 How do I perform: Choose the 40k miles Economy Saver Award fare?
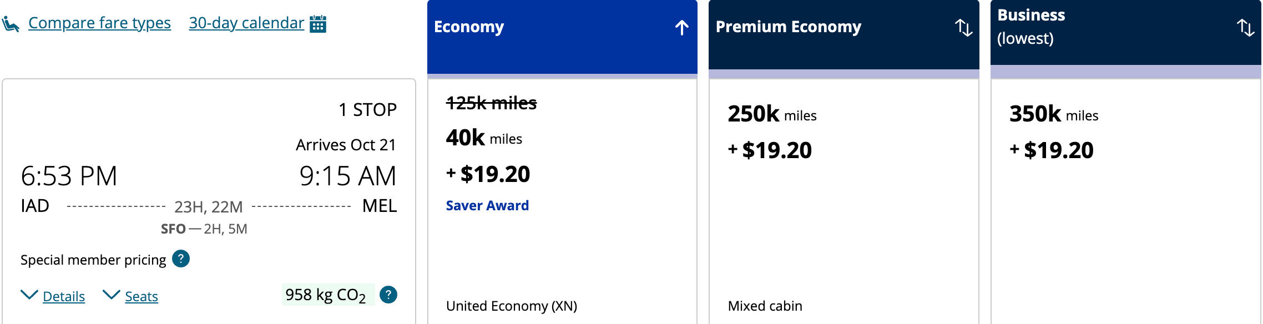tap(562, 166)
